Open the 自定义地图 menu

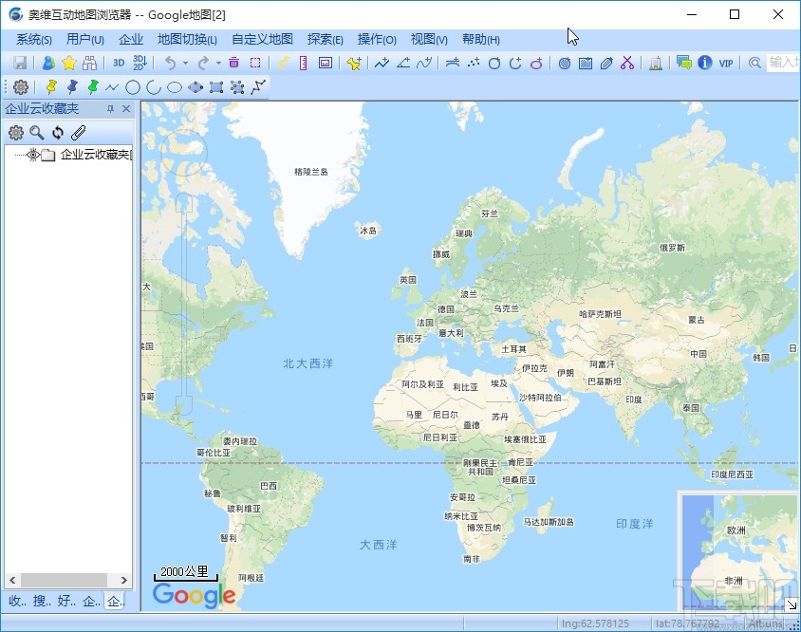click(x=262, y=39)
